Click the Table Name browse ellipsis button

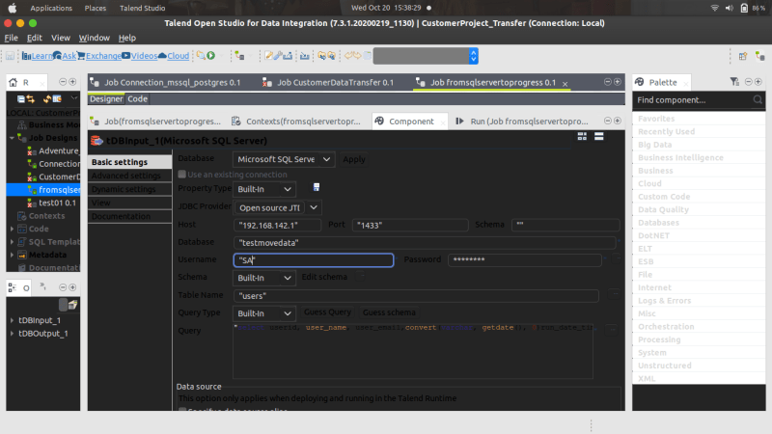pos(615,294)
